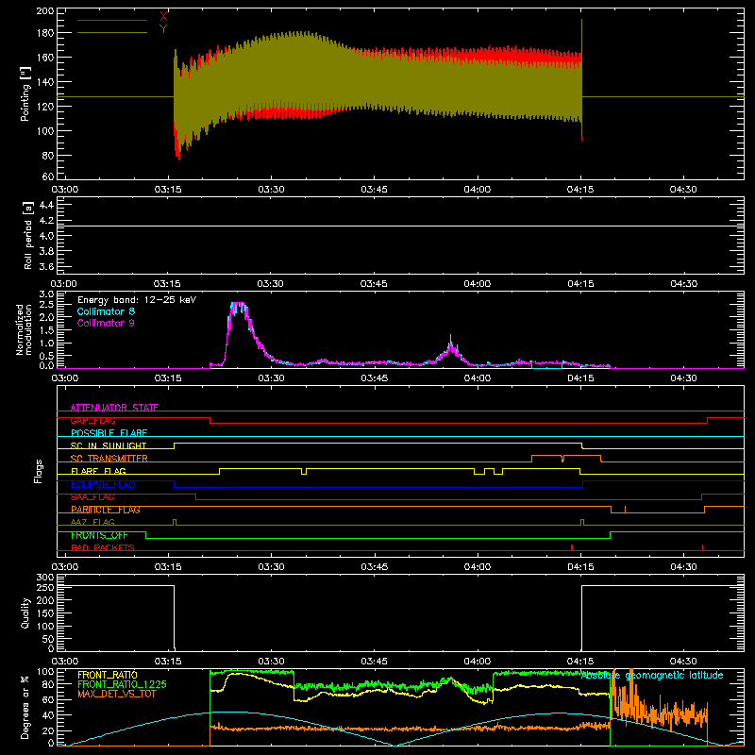Click the FLARE_FLAG label
The width and height of the screenshot is (755, 755).
tap(98, 471)
